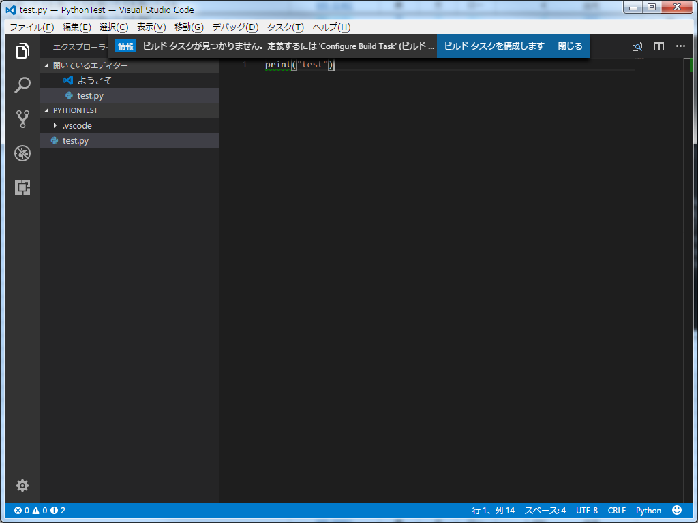
Task: Select test.py in PYTHONTEST file tree
Action: pos(129,140)
